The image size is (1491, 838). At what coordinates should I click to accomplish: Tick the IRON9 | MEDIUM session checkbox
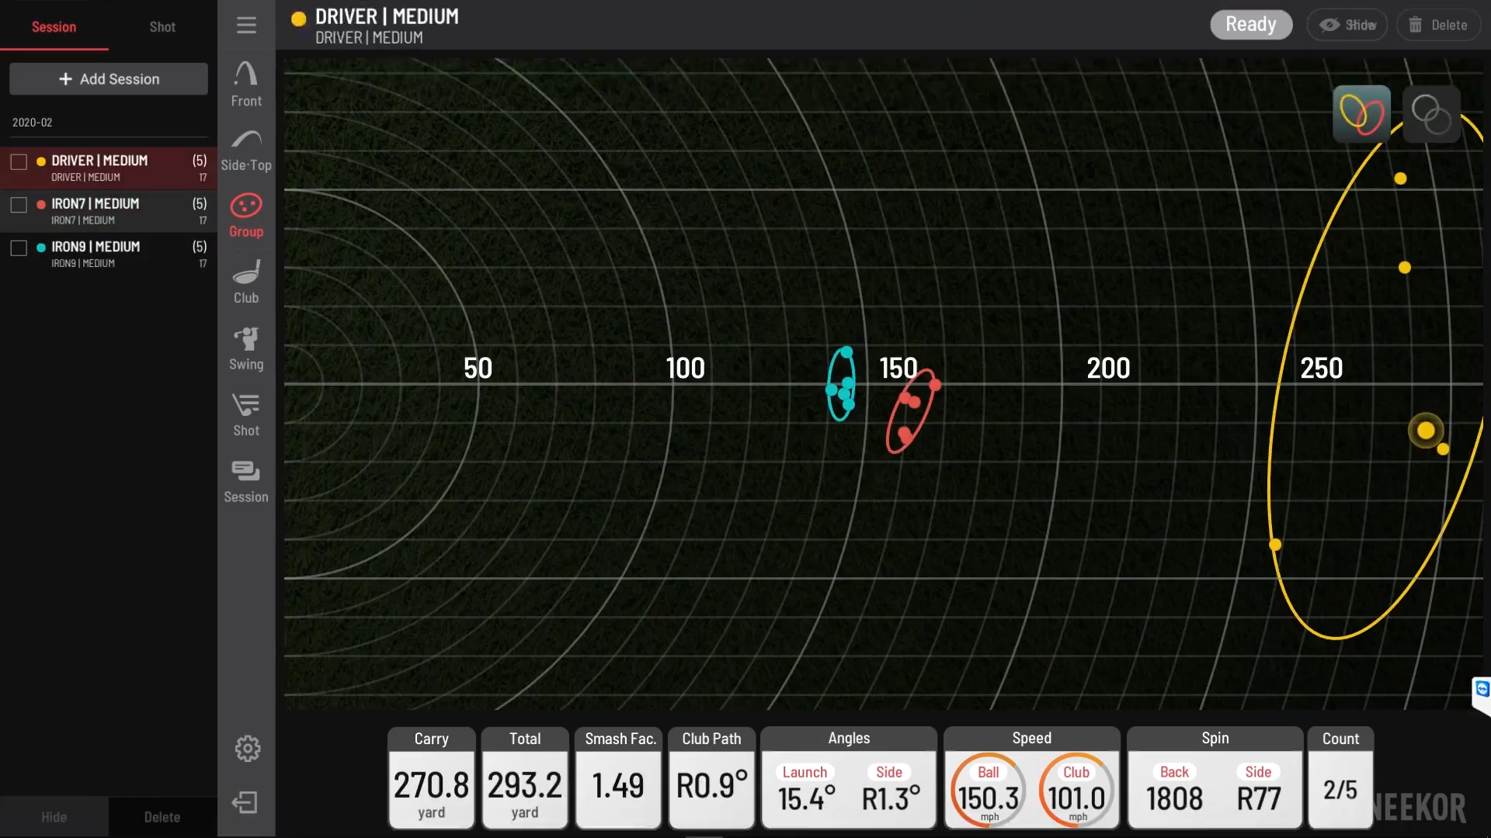tap(19, 248)
